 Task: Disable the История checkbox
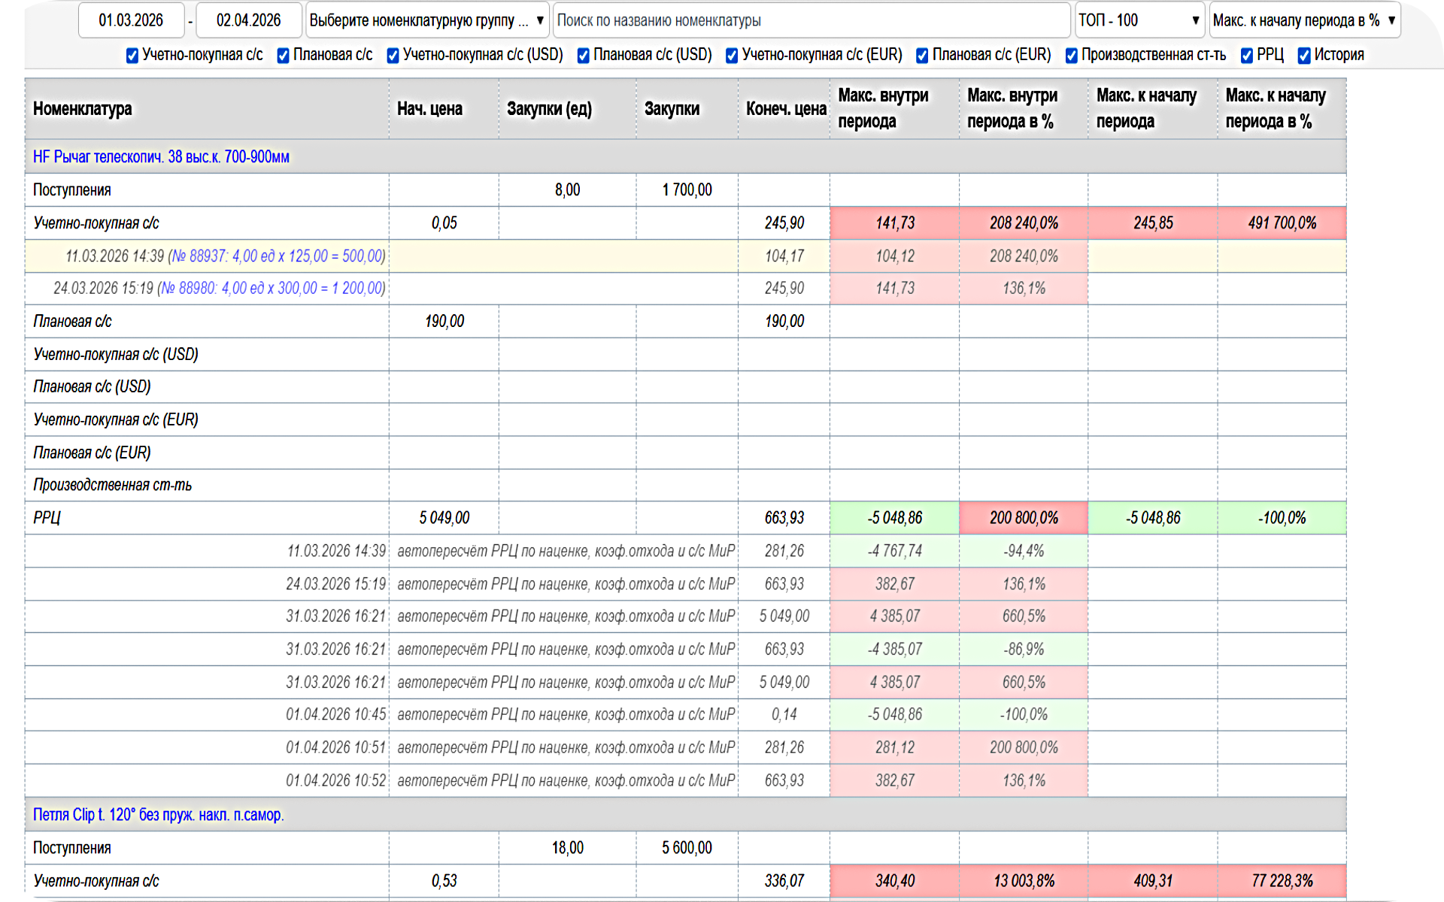(1304, 56)
